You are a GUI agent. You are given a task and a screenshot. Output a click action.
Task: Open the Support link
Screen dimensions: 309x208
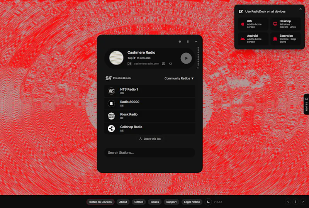[x=171, y=202]
